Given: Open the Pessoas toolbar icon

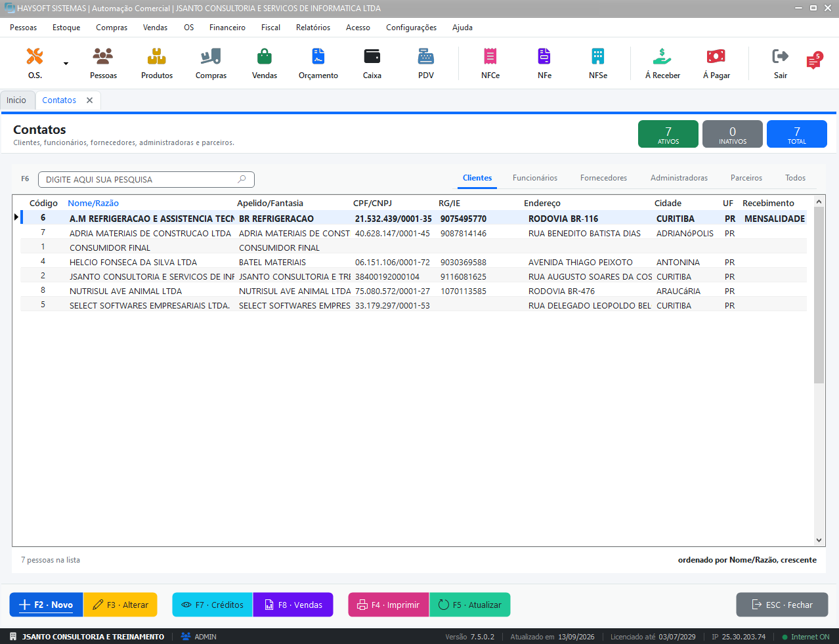Looking at the screenshot, I should point(103,63).
